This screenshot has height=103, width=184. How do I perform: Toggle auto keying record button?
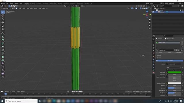tap(68, 92)
